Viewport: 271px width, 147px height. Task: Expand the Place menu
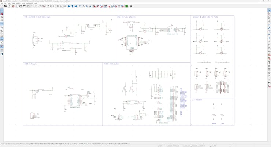coord(13,3)
